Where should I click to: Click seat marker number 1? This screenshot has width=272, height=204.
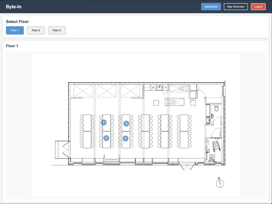tap(104, 122)
